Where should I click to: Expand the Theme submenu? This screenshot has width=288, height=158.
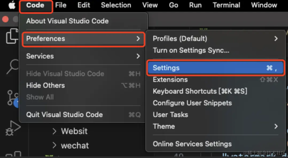[x=216, y=126]
